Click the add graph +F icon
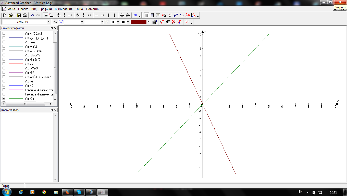The image size is (347, 196). (x=162, y=22)
